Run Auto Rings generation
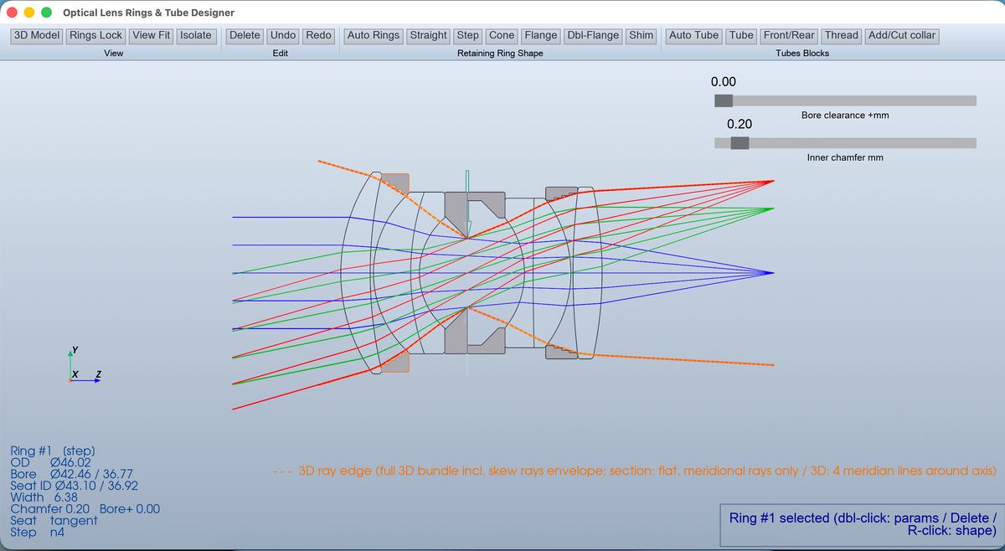The image size is (1005, 551). [374, 35]
